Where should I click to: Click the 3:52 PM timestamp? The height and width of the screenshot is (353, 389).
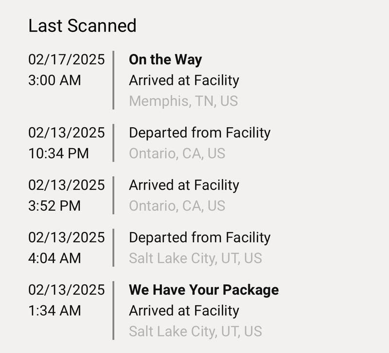click(54, 206)
